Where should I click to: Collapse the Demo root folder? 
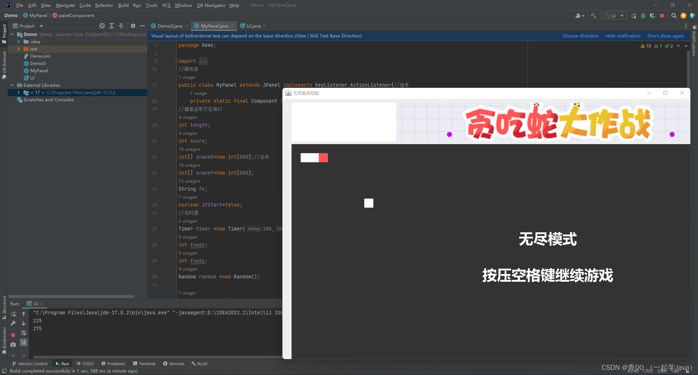tap(12, 34)
